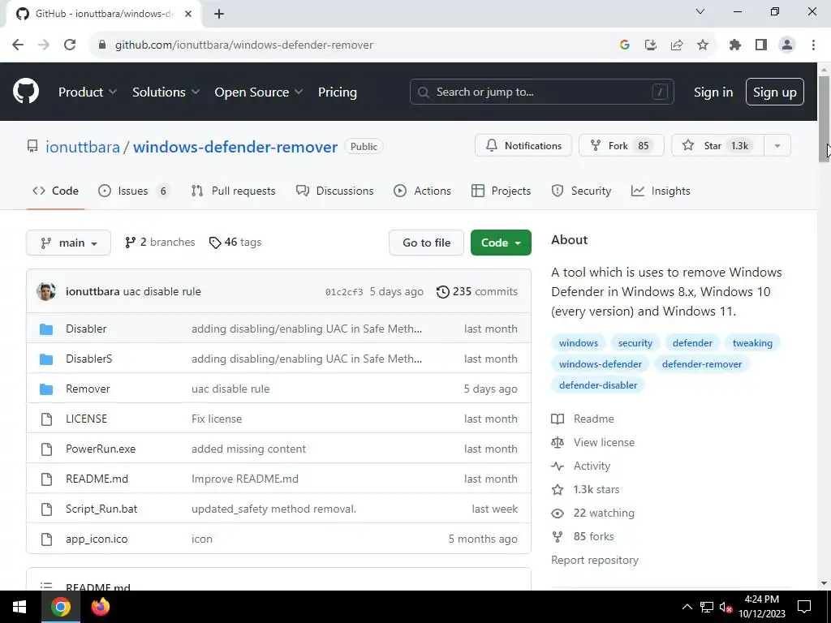Click the browser address bar URL
This screenshot has width=831, height=623.
point(243,45)
